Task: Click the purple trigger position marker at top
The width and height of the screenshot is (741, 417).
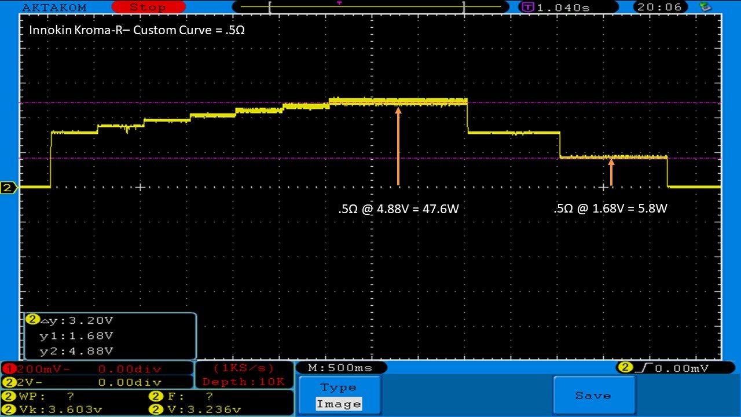Action: coord(339,3)
